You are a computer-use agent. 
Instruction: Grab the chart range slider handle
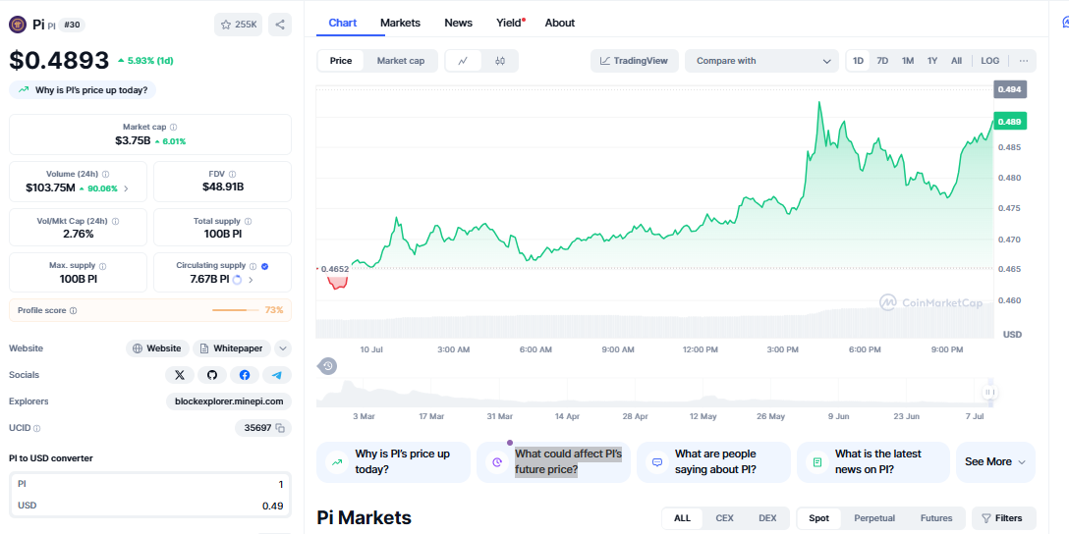[990, 393]
